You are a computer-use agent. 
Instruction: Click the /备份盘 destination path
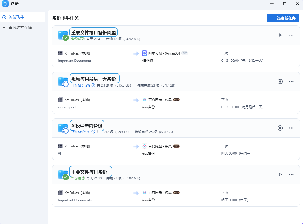[147, 61]
